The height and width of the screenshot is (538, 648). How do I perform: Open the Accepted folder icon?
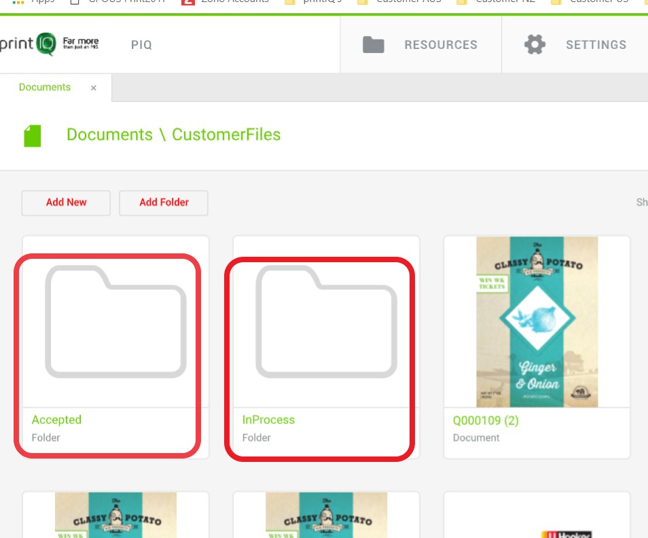click(x=115, y=321)
